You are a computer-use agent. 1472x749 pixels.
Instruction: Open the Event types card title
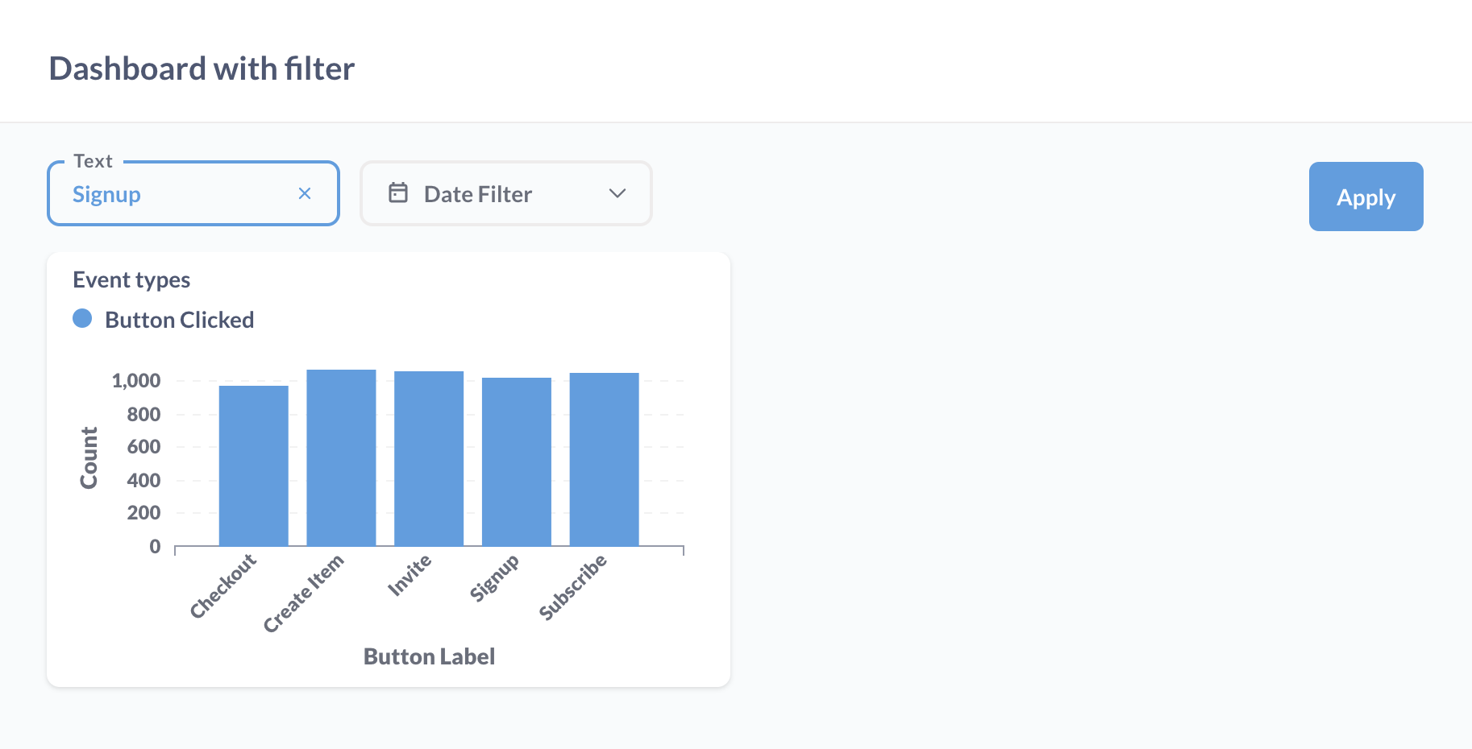[x=131, y=279]
